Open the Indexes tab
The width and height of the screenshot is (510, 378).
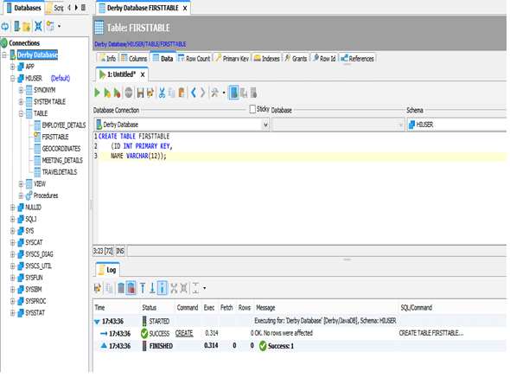point(266,58)
